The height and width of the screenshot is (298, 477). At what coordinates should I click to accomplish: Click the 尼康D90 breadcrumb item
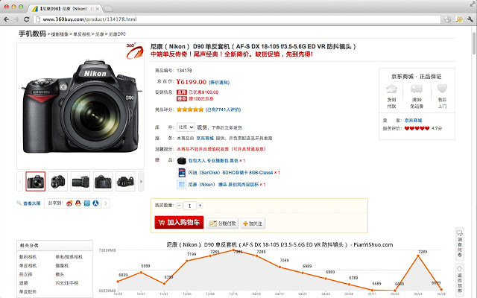point(117,34)
